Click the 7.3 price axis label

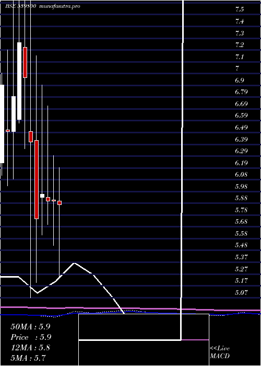[x=240, y=33]
